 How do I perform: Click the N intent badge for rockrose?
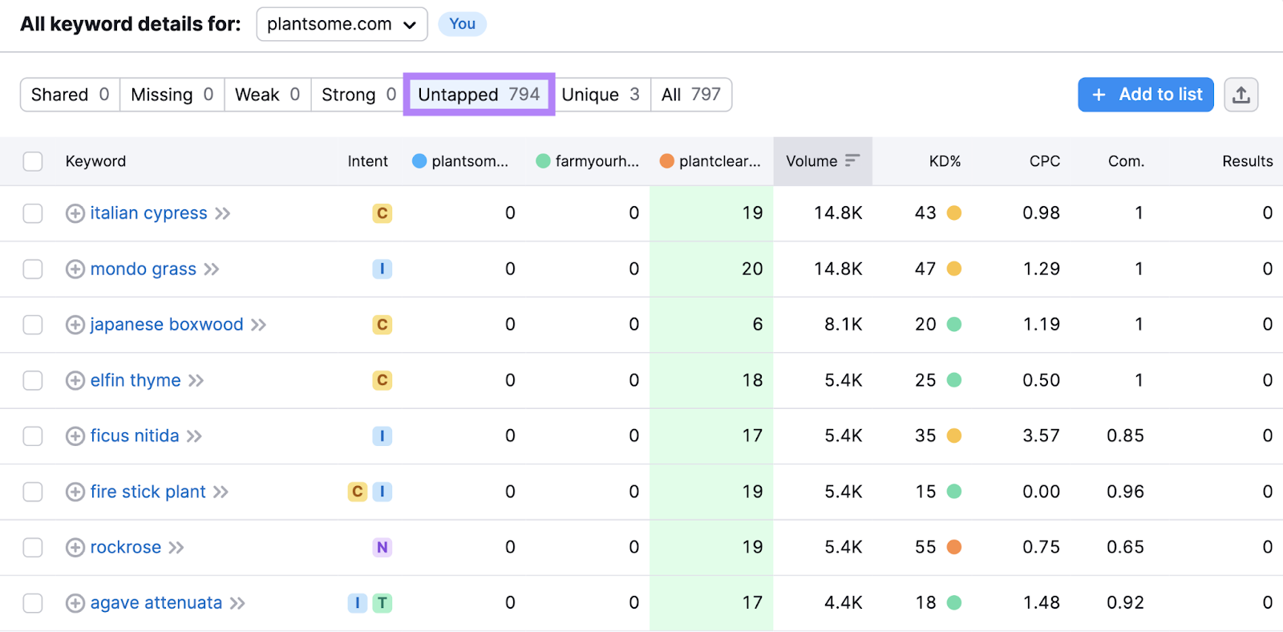coord(382,548)
